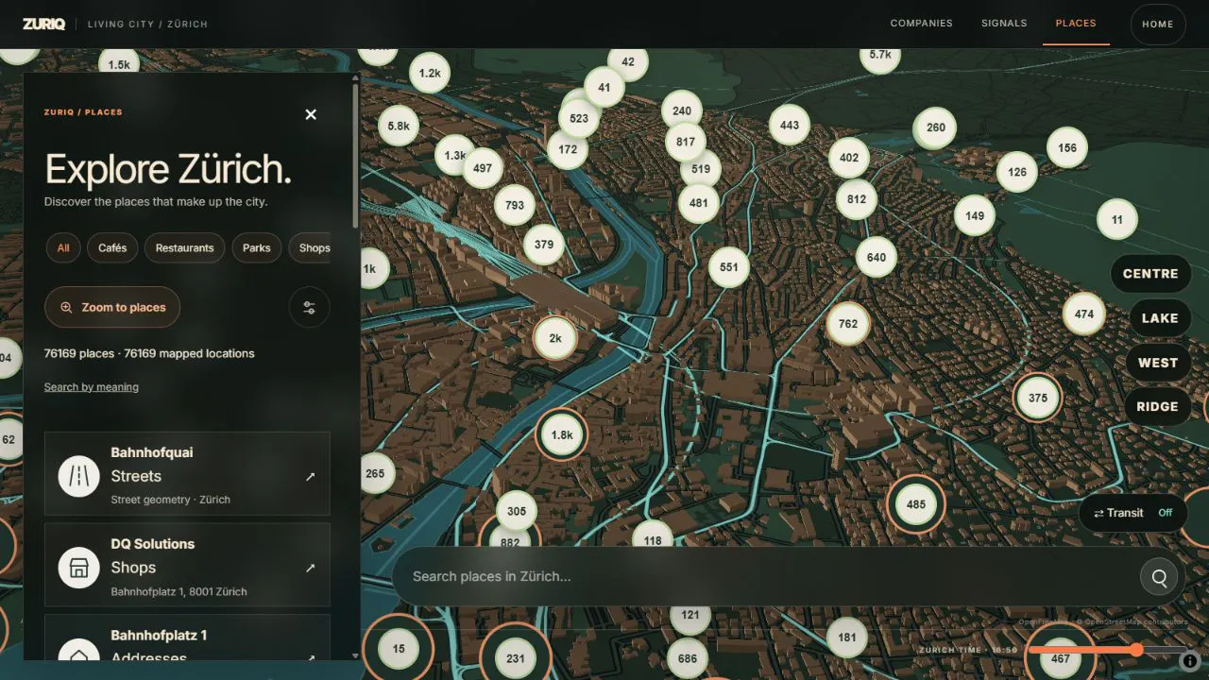This screenshot has height=680, width=1209.
Task: Open the Bahnhofquai Streets result
Action: pyautogui.click(x=187, y=474)
